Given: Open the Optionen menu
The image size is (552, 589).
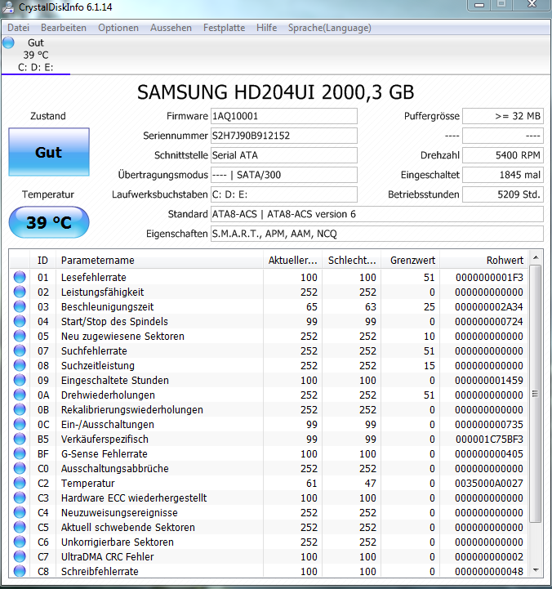Looking at the screenshot, I should tap(118, 28).
